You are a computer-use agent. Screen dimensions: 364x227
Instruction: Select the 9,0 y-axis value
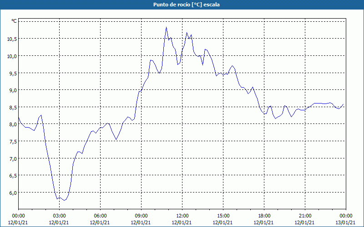point(13,90)
